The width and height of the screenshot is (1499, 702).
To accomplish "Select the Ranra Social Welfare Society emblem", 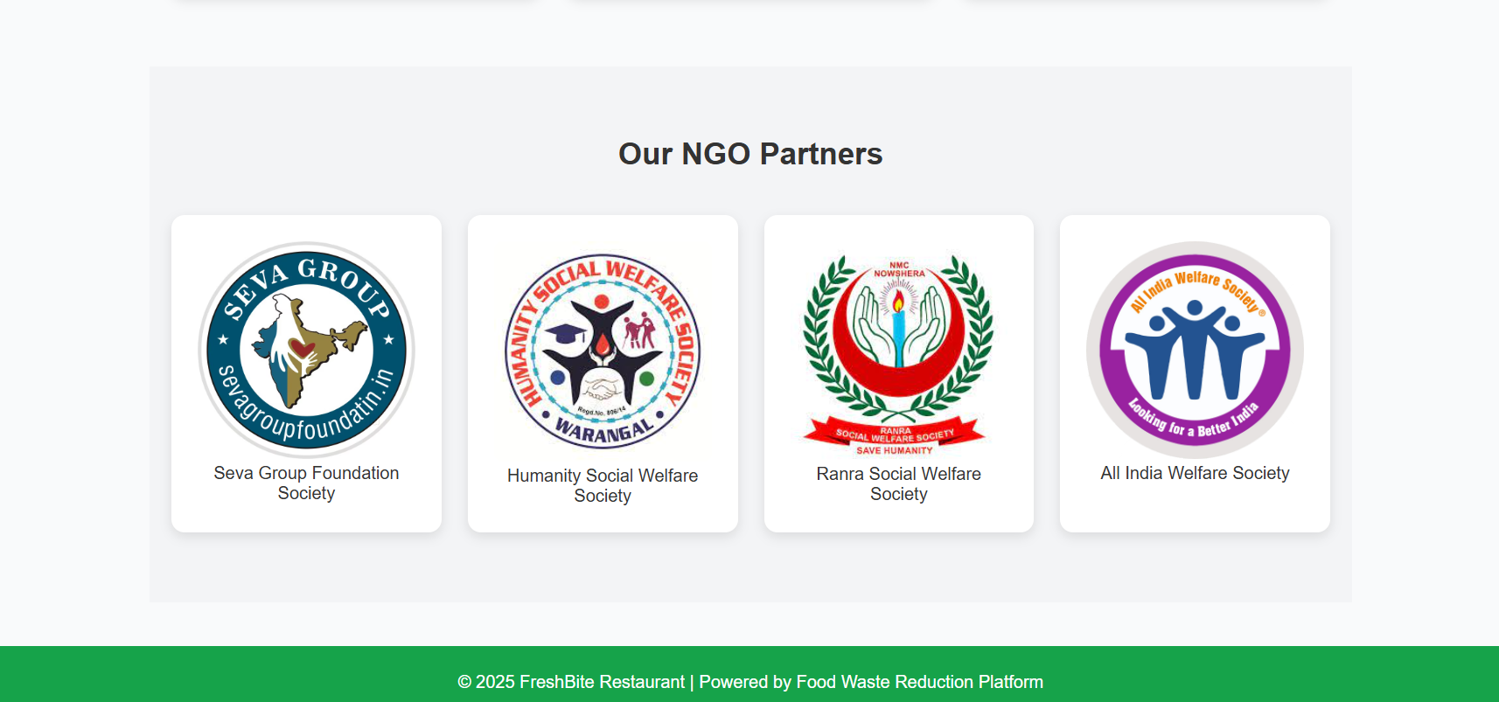I will tap(898, 353).
